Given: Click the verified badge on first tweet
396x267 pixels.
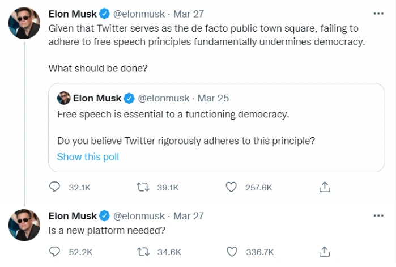Looking at the screenshot, I should click(105, 13).
